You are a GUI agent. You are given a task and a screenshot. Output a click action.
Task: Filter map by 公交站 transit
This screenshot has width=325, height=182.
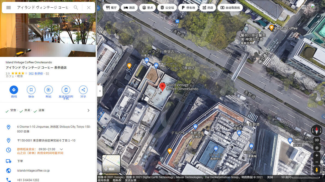[x=167, y=8]
